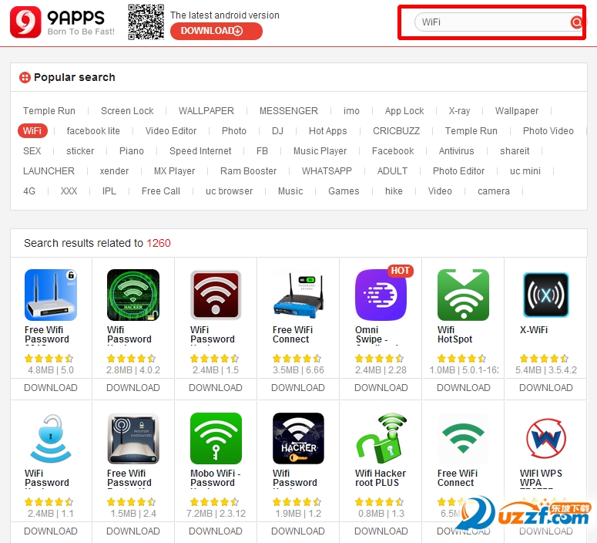597x543 pixels.
Task: Download Wifi Hacker root PLUS app
Action: coord(381,531)
